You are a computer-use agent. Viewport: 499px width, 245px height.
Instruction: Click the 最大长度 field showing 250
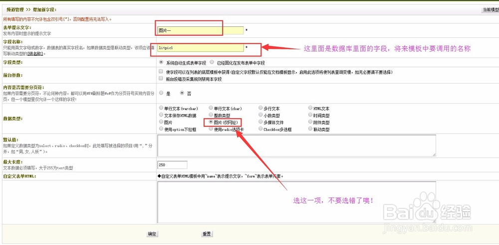coord(173,165)
